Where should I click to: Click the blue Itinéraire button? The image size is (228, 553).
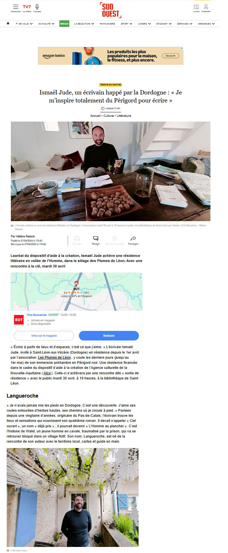pos(109,336)
